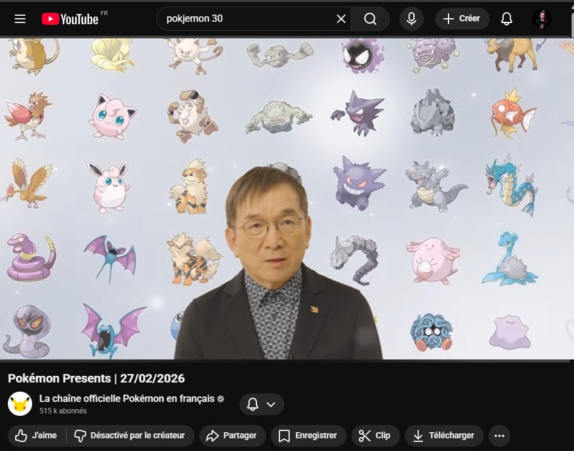
Task: Click the video progress bar
Action: (285, 361)
